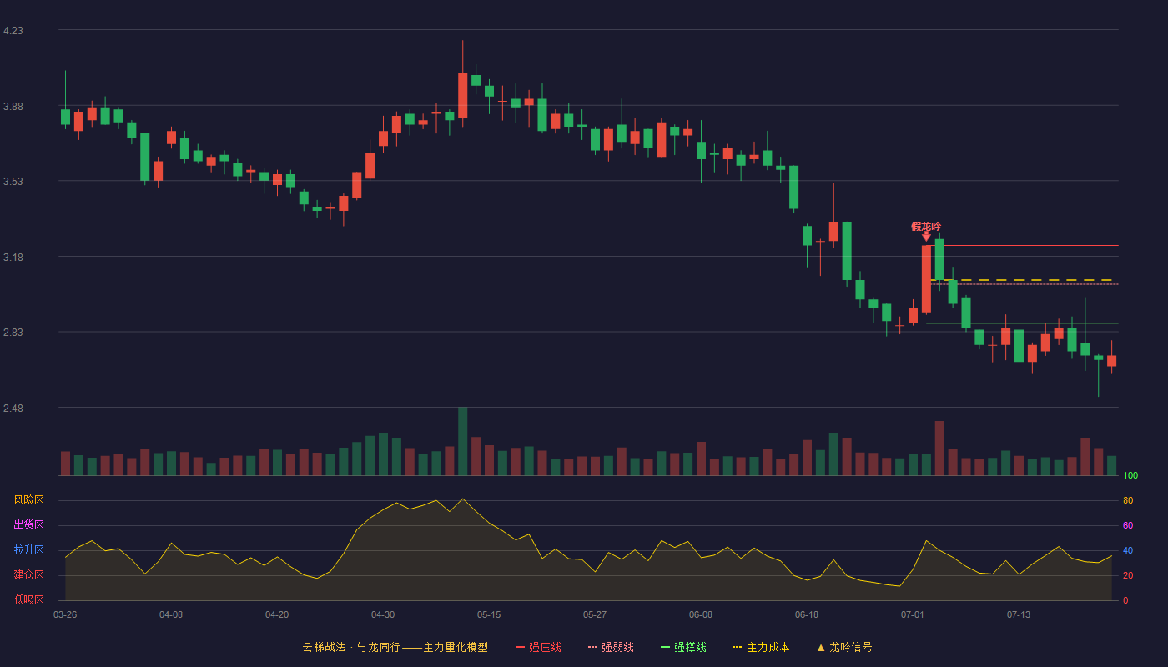This screenshot has width=1168, height=667.
Task: Toggle the 主力成本 legend entry
Action: 761,647
